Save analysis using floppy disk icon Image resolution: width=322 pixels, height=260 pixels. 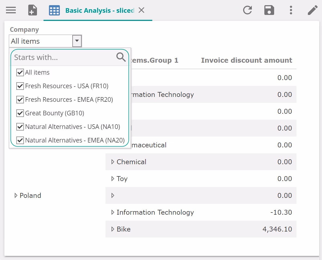click(269, 10)
